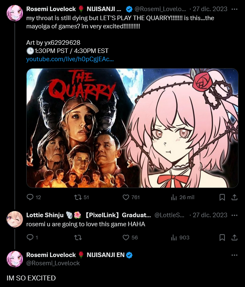Like Lottie's reply with 56 likes

(x=130, y=237)
